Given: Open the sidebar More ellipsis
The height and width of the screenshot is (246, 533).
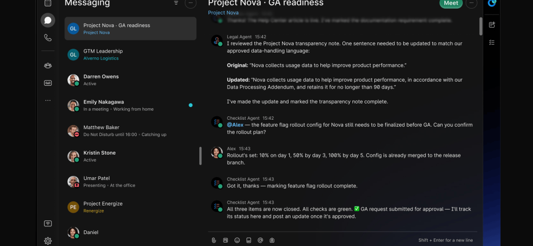Looking at the screenshot, I should (48, 100).
